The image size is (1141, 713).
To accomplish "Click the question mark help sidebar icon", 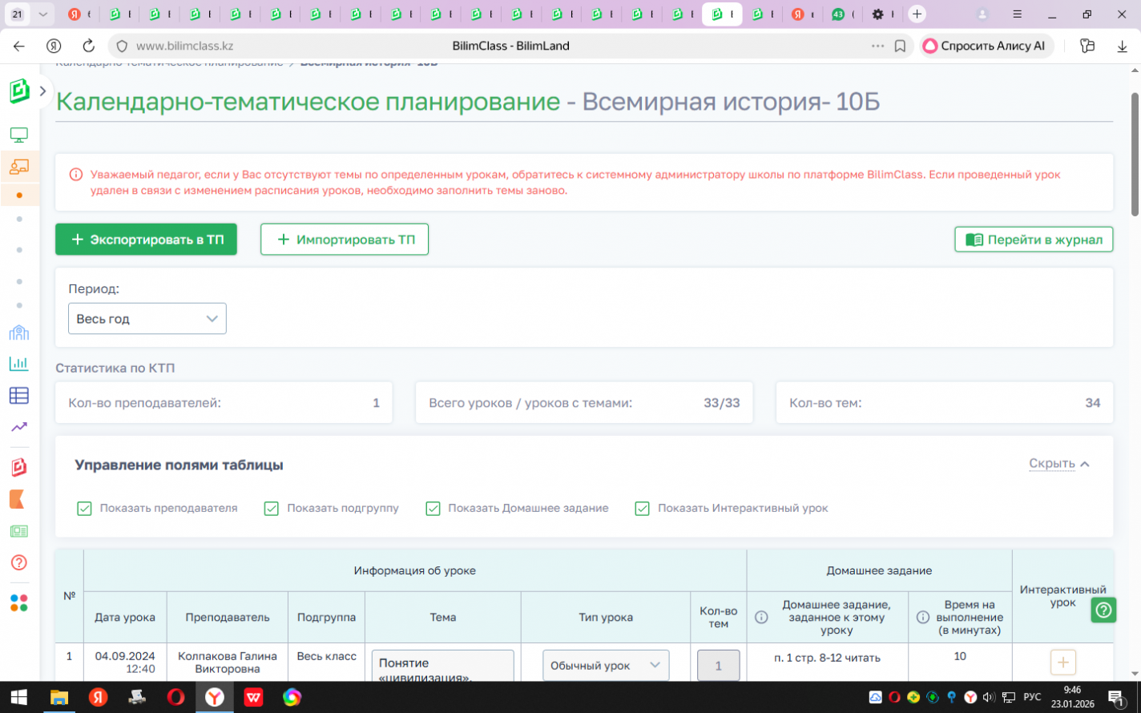I will (x=19, y=562).
